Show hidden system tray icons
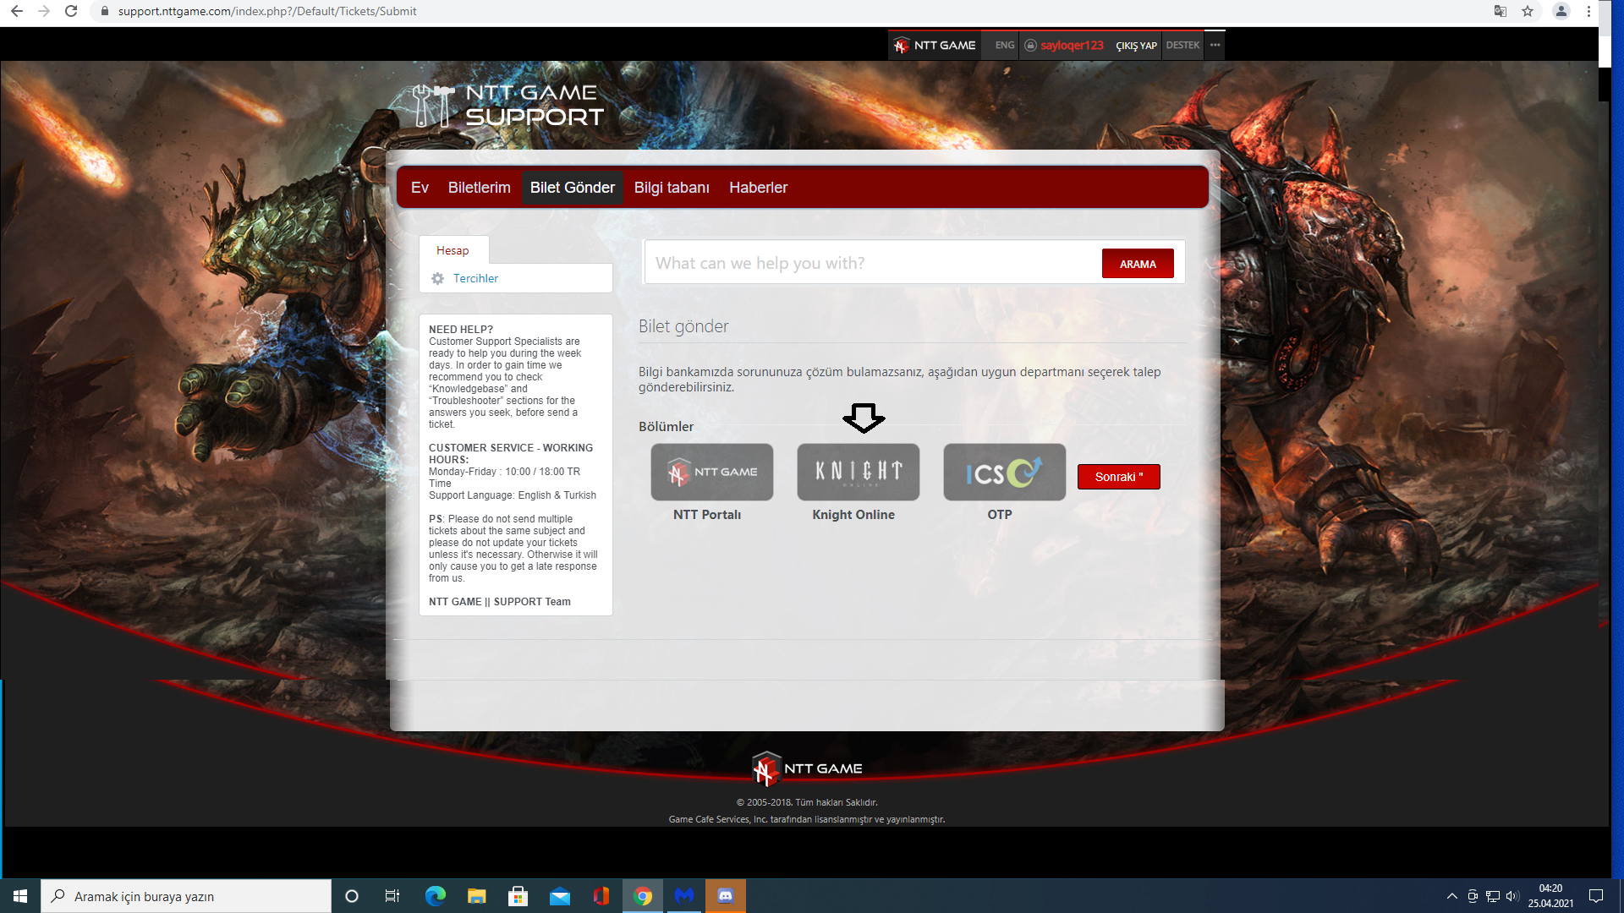1624x913 pixels. coord(1452,896)
